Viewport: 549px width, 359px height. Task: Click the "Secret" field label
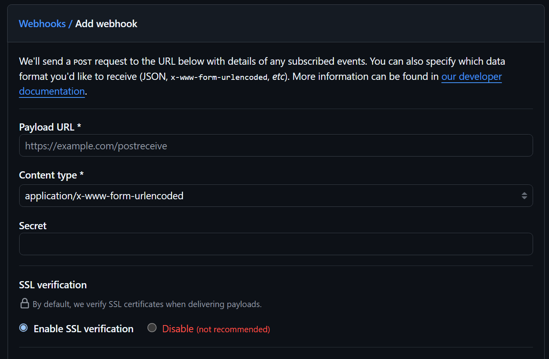tap(33, 226)
